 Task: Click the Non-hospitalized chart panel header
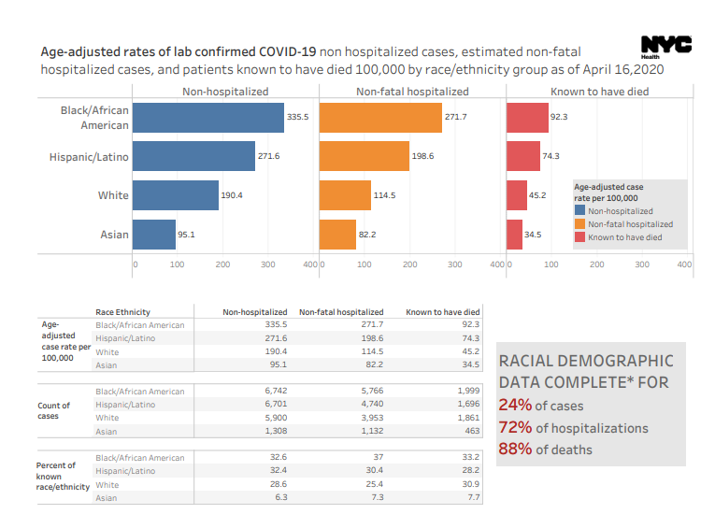(x=224, y=92)
